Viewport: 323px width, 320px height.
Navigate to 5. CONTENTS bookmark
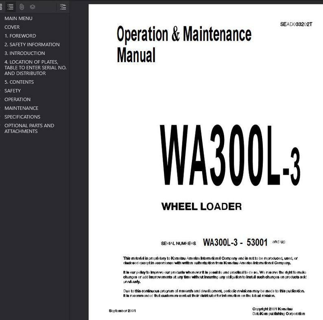point(19,82)
